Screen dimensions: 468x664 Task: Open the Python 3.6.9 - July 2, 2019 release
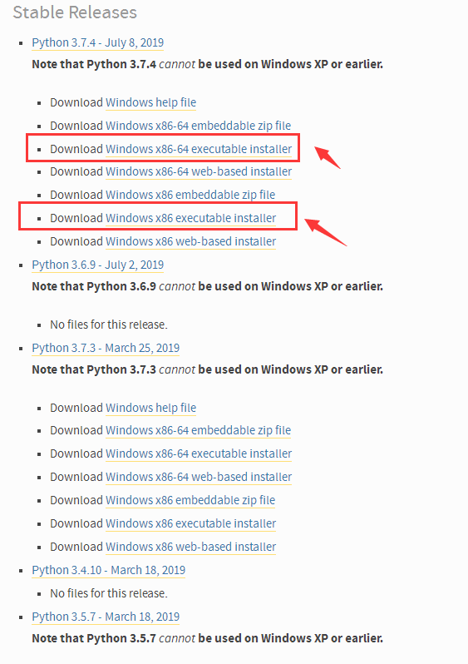pyautogui.click(x=98, y=265)
